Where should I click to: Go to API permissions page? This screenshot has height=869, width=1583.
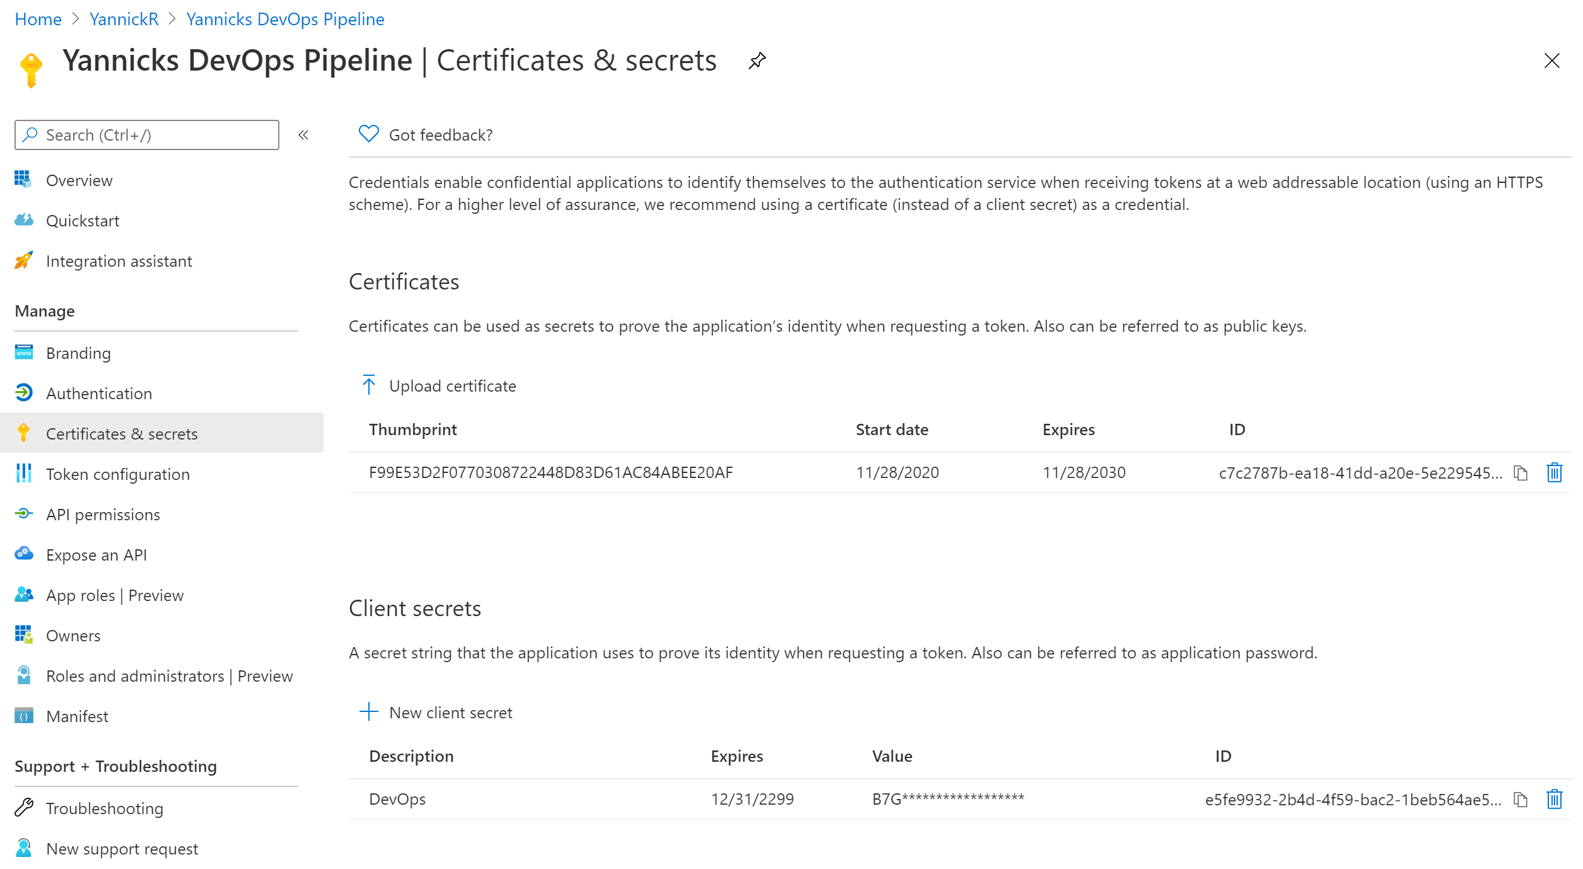tap(103, 515)
